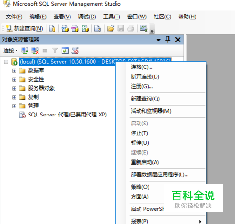This screenshot has height=224, width=235.
Task: Open the Object Explorer window position dropdown arrow
Action: [158, 40]
